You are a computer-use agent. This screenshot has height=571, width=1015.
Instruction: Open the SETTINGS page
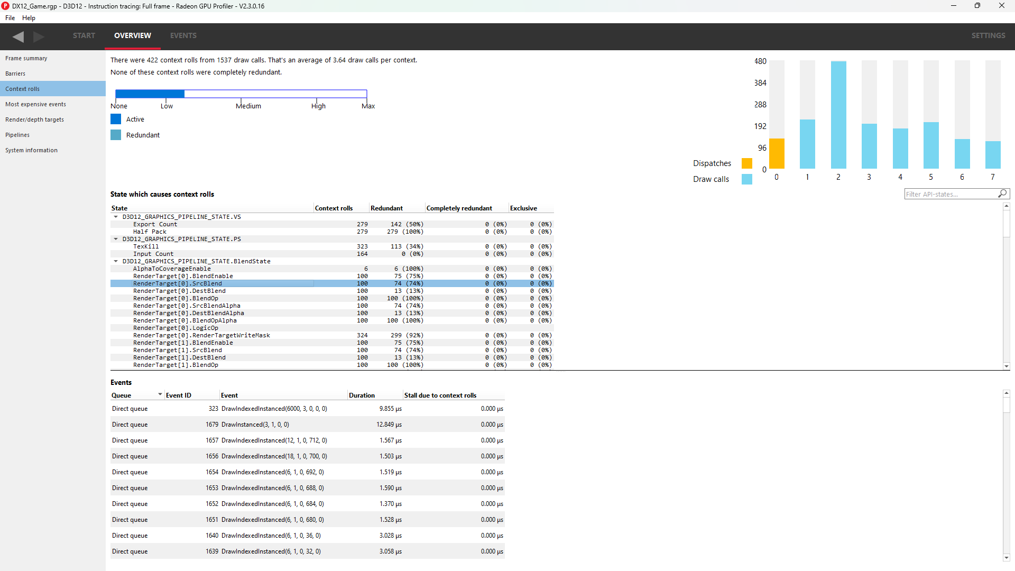[x=988, y=35]
